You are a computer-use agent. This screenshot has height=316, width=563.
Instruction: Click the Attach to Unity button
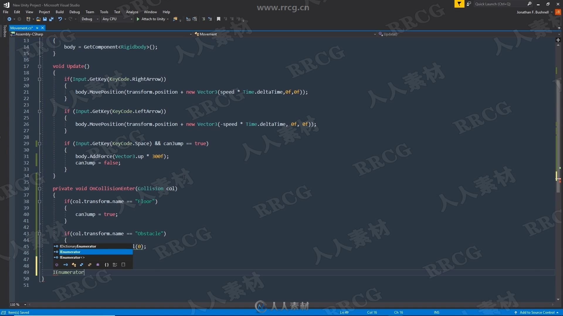(x=151, y=19)
